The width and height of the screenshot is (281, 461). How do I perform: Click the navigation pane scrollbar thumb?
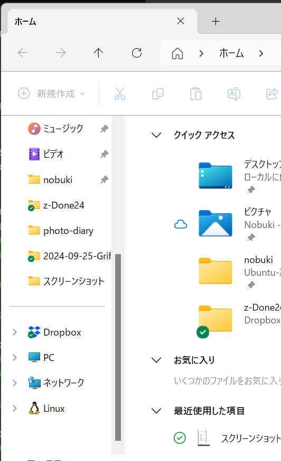[x=118, y=348]
